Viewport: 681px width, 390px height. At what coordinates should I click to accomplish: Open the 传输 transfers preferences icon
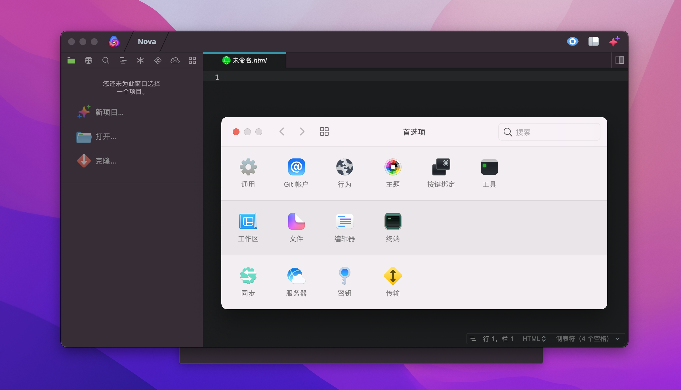(393, 276)
